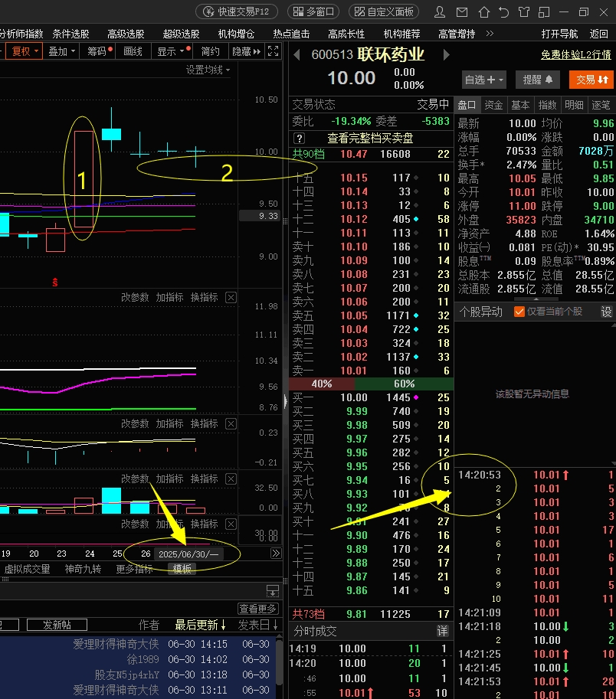Click the collapse panel download-box icon
This screenshot has width=616, height=699.
tap(273, 591)
